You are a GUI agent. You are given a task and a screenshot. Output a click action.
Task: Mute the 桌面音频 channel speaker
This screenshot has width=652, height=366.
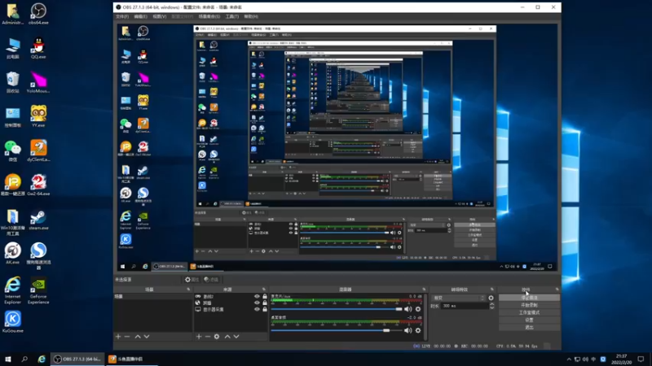click(x=408, y=330)
